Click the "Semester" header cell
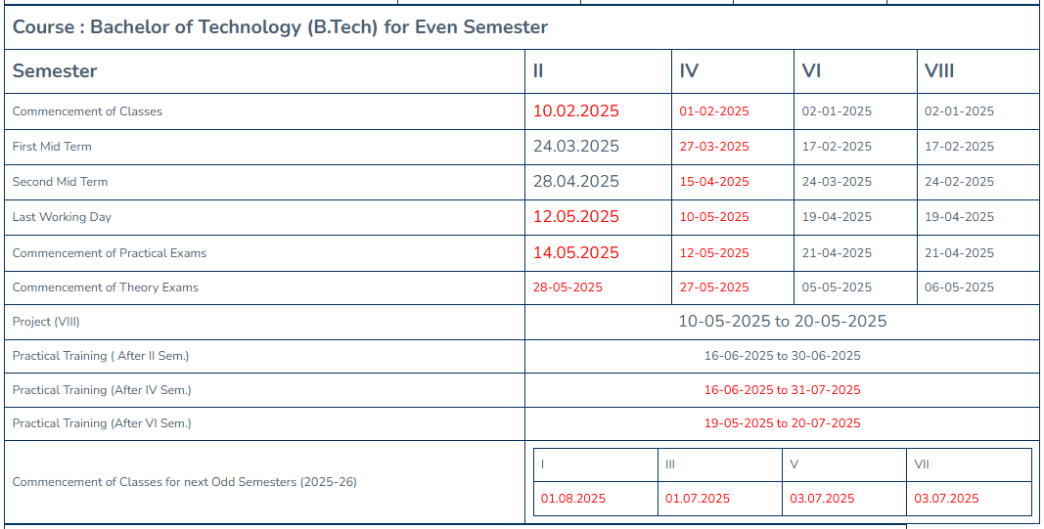1044x529 pixels. [55, 71]
